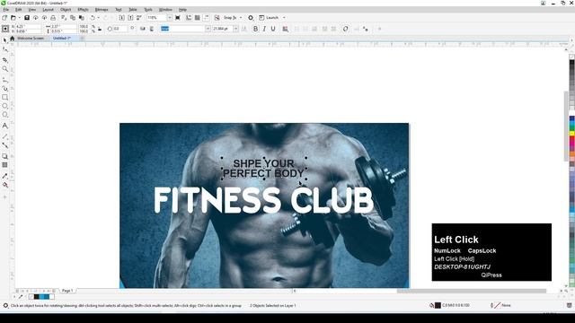Viewport: 575px width, 323px height.
Task: Click the Print icon in the standard toolbar
Action: (x=53, y=18)
